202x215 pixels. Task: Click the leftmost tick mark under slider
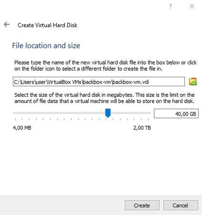coord(15,119)
